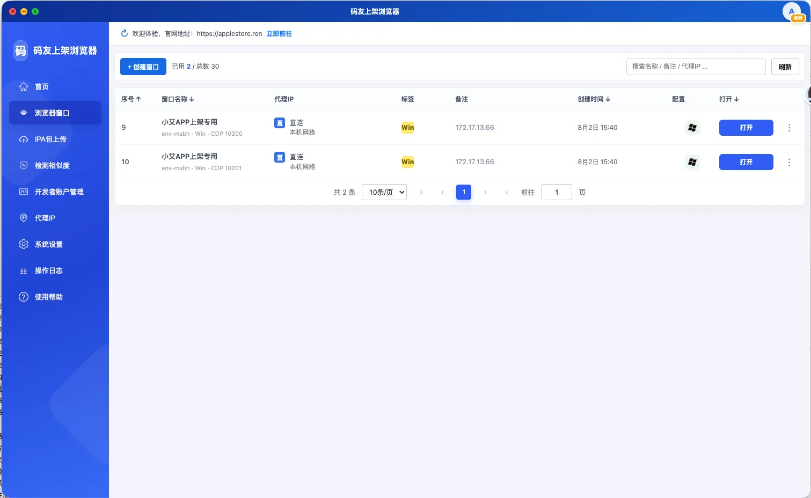Viewport: 811px width, 498px height.
Task: Click the 刷新 button
Action: coord(785,67)
